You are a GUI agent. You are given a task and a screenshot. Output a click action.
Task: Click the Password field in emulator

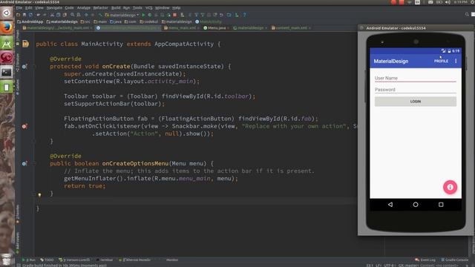pos(415,90)
